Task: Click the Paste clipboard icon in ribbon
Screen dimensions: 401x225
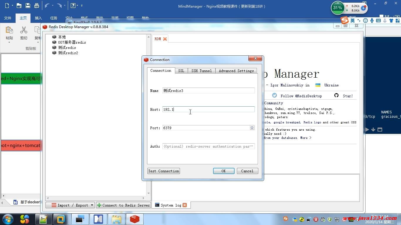Action: coord(9,30)
